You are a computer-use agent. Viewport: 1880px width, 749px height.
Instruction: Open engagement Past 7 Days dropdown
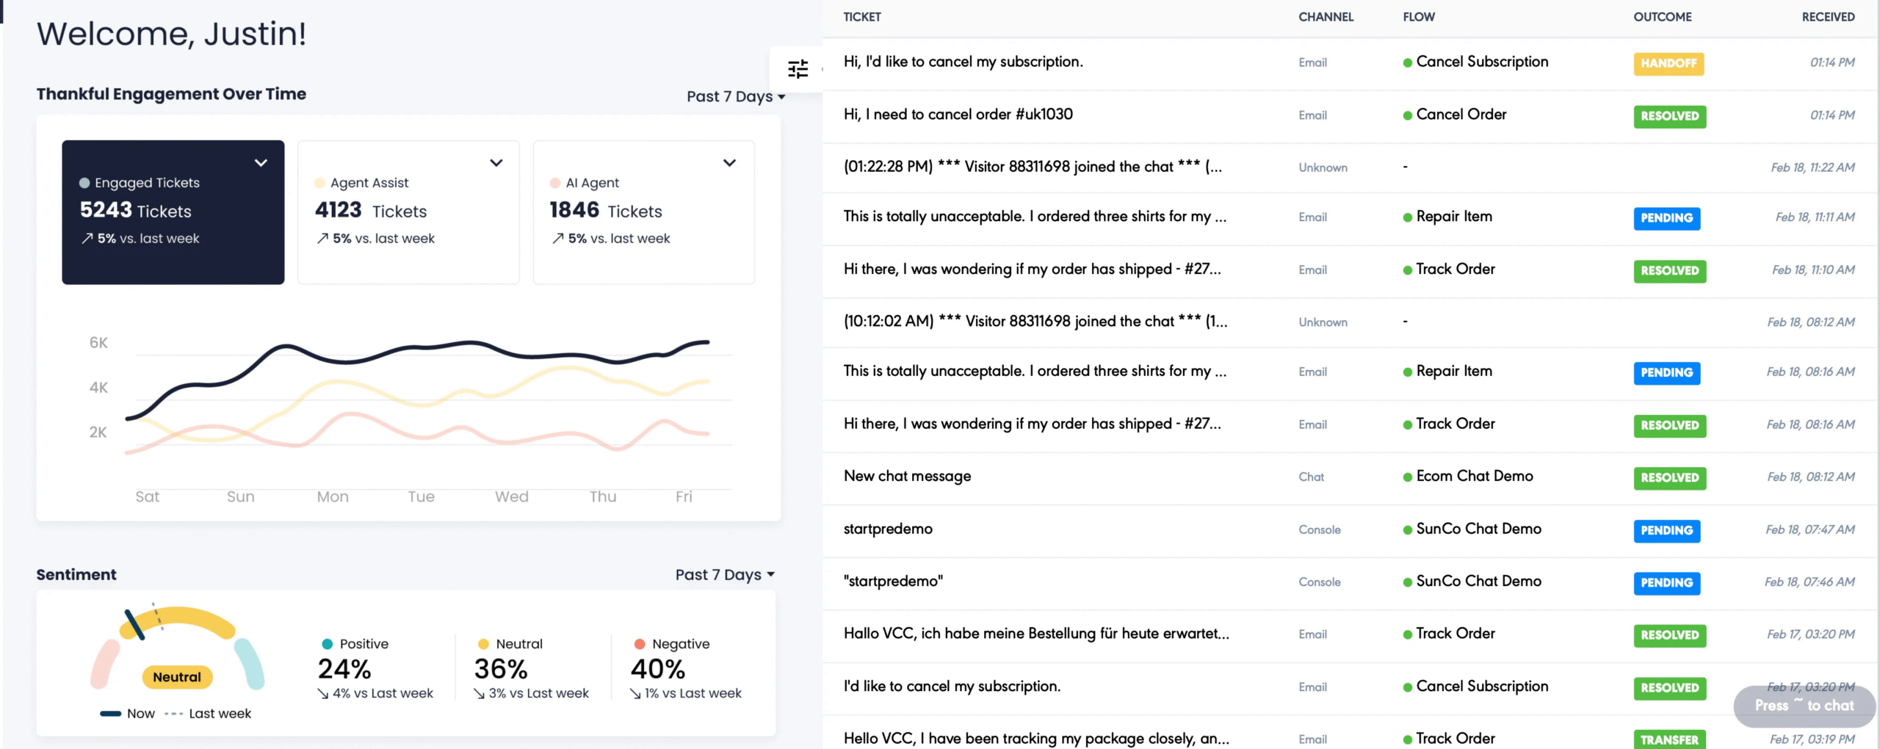(x=736, y=96)
